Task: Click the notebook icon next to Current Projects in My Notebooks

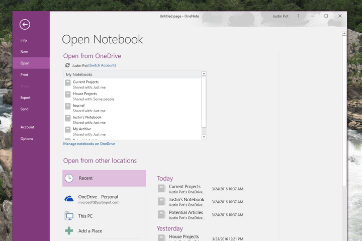Action: (68, 83)
